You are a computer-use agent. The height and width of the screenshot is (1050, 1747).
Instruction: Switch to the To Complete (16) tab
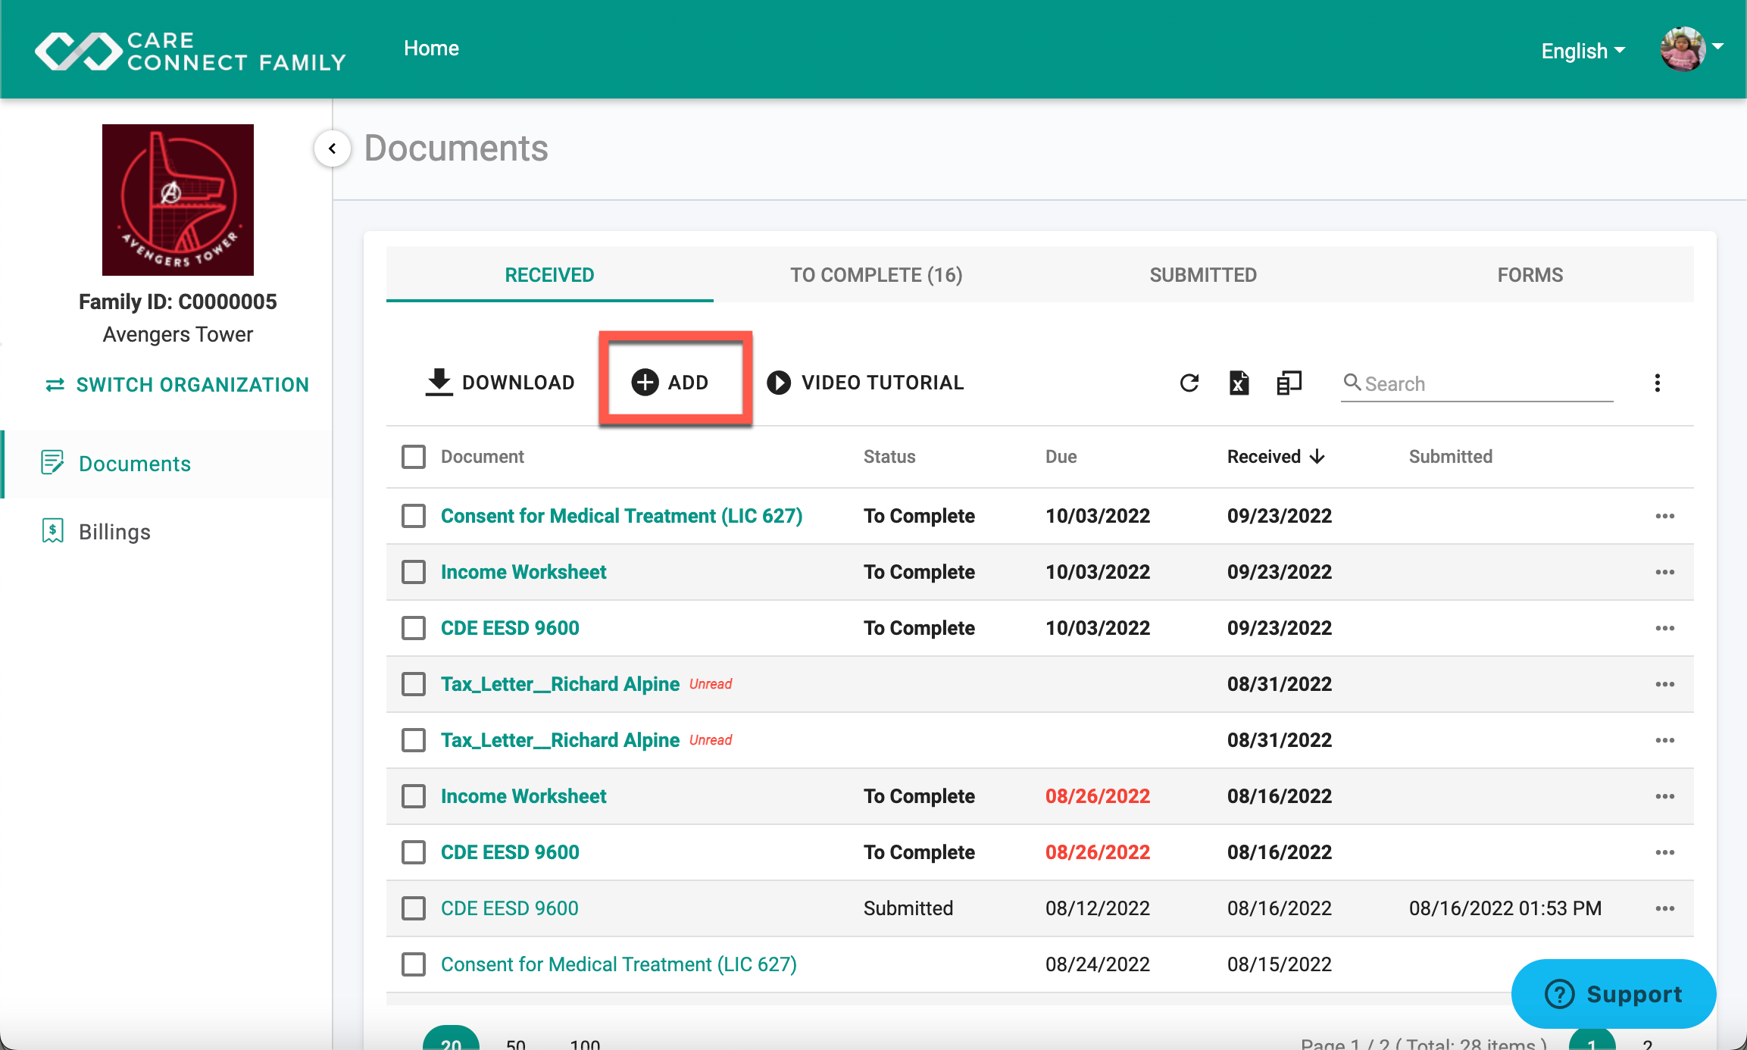coord(877,274)
